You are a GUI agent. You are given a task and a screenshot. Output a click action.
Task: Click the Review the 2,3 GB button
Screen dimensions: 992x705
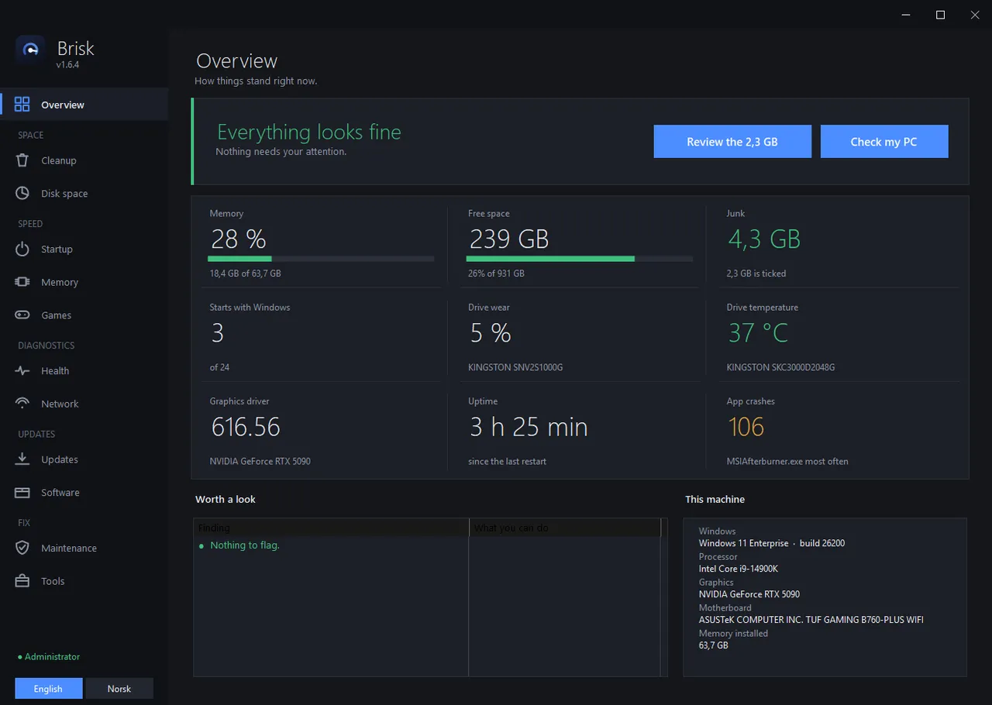click(x=732, y=142)
